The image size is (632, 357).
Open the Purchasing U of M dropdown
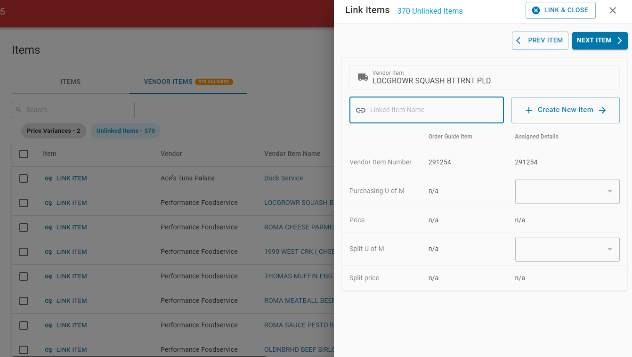point(567,191)
